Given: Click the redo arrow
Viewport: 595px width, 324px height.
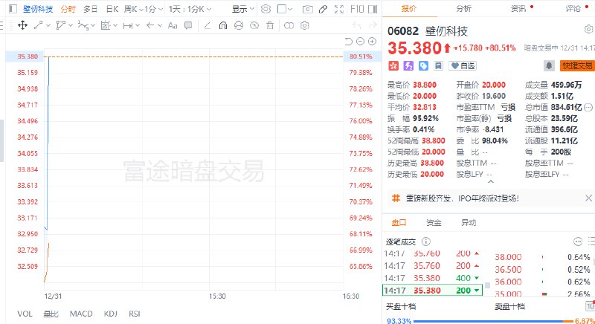Looking at the screenshot, I should [373, 25].
